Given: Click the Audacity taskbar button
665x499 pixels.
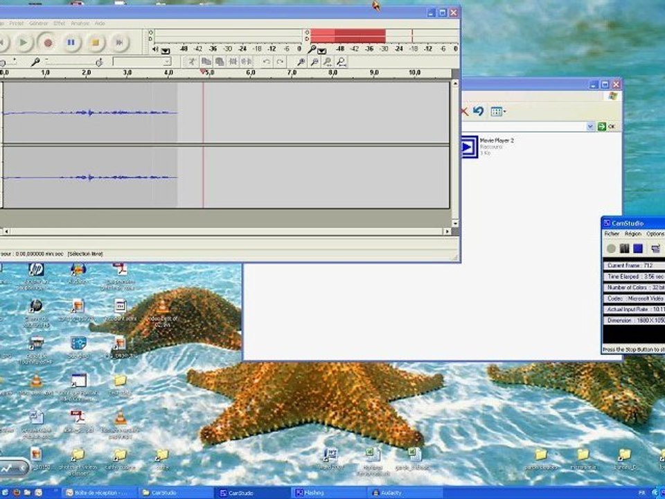Looking at the screenshot, I should 405,493.
